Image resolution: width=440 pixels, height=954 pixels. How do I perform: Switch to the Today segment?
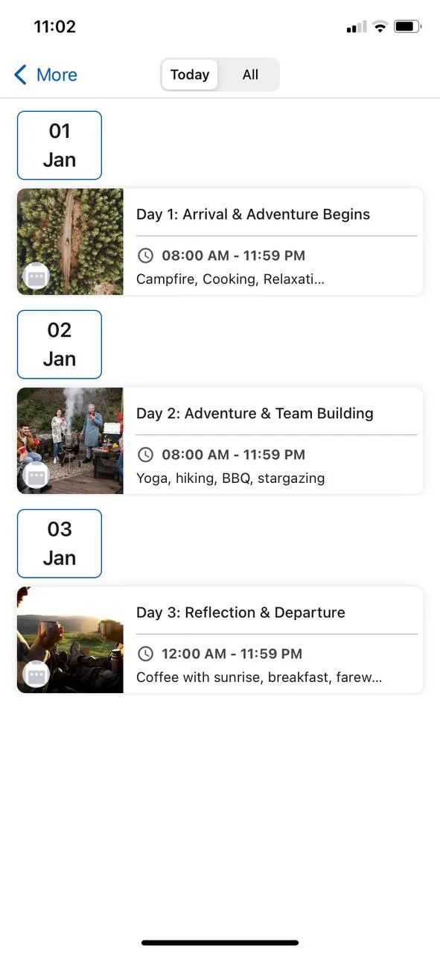tap(190, 75)
